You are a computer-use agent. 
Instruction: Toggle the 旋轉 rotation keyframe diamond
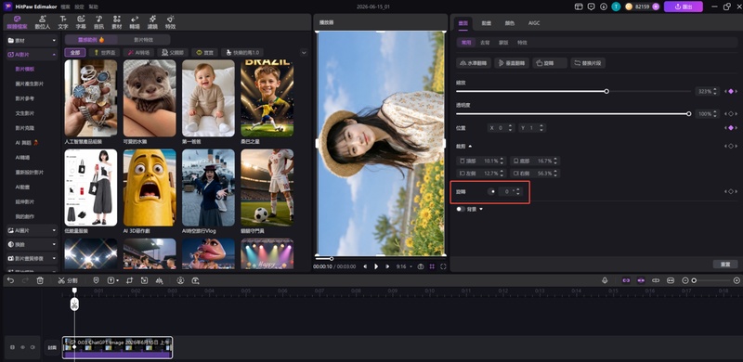(731, 191)
